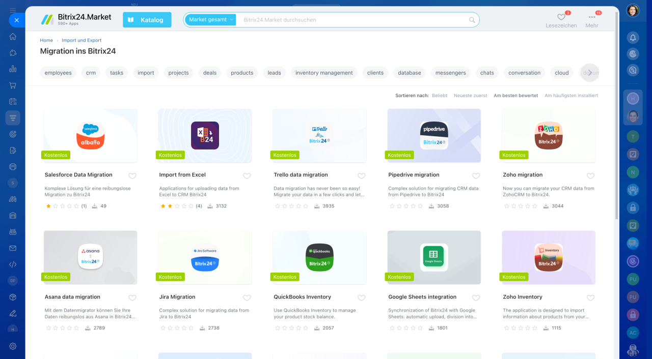Viewport: 652px width, 359px height.
Task: Bookmark Zoho migration with heart
Action: [x=591, y=176]
